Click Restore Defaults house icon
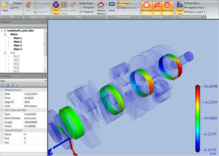 [x=101, y=8]
